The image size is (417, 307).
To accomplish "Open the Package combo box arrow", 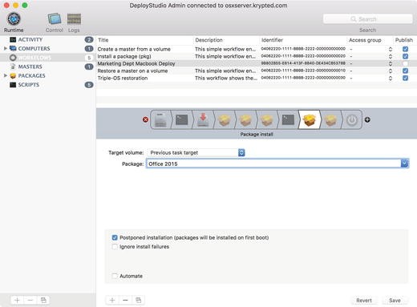I will [x=405, y=164].
